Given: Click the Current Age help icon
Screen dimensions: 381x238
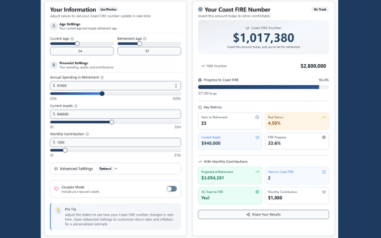Looking at the screenshot, I should point(72,39).
